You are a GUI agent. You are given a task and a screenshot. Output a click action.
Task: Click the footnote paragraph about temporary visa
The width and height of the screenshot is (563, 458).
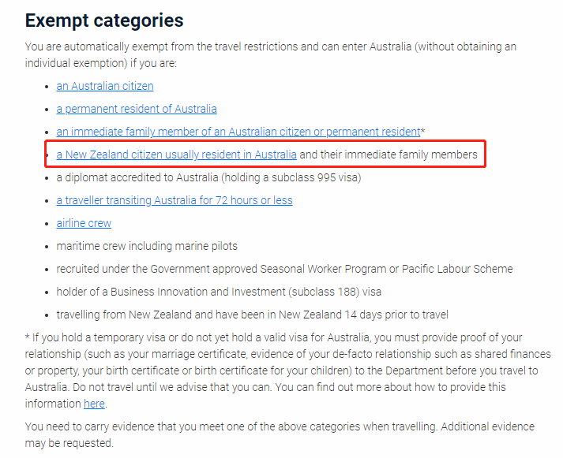(x=287, y=371)
